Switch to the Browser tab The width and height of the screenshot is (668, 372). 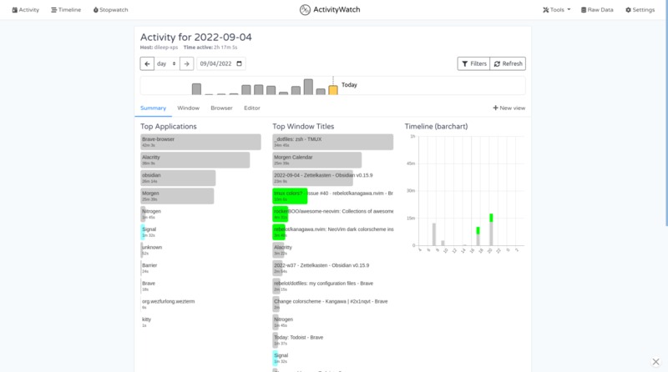[x=221, y=108]
